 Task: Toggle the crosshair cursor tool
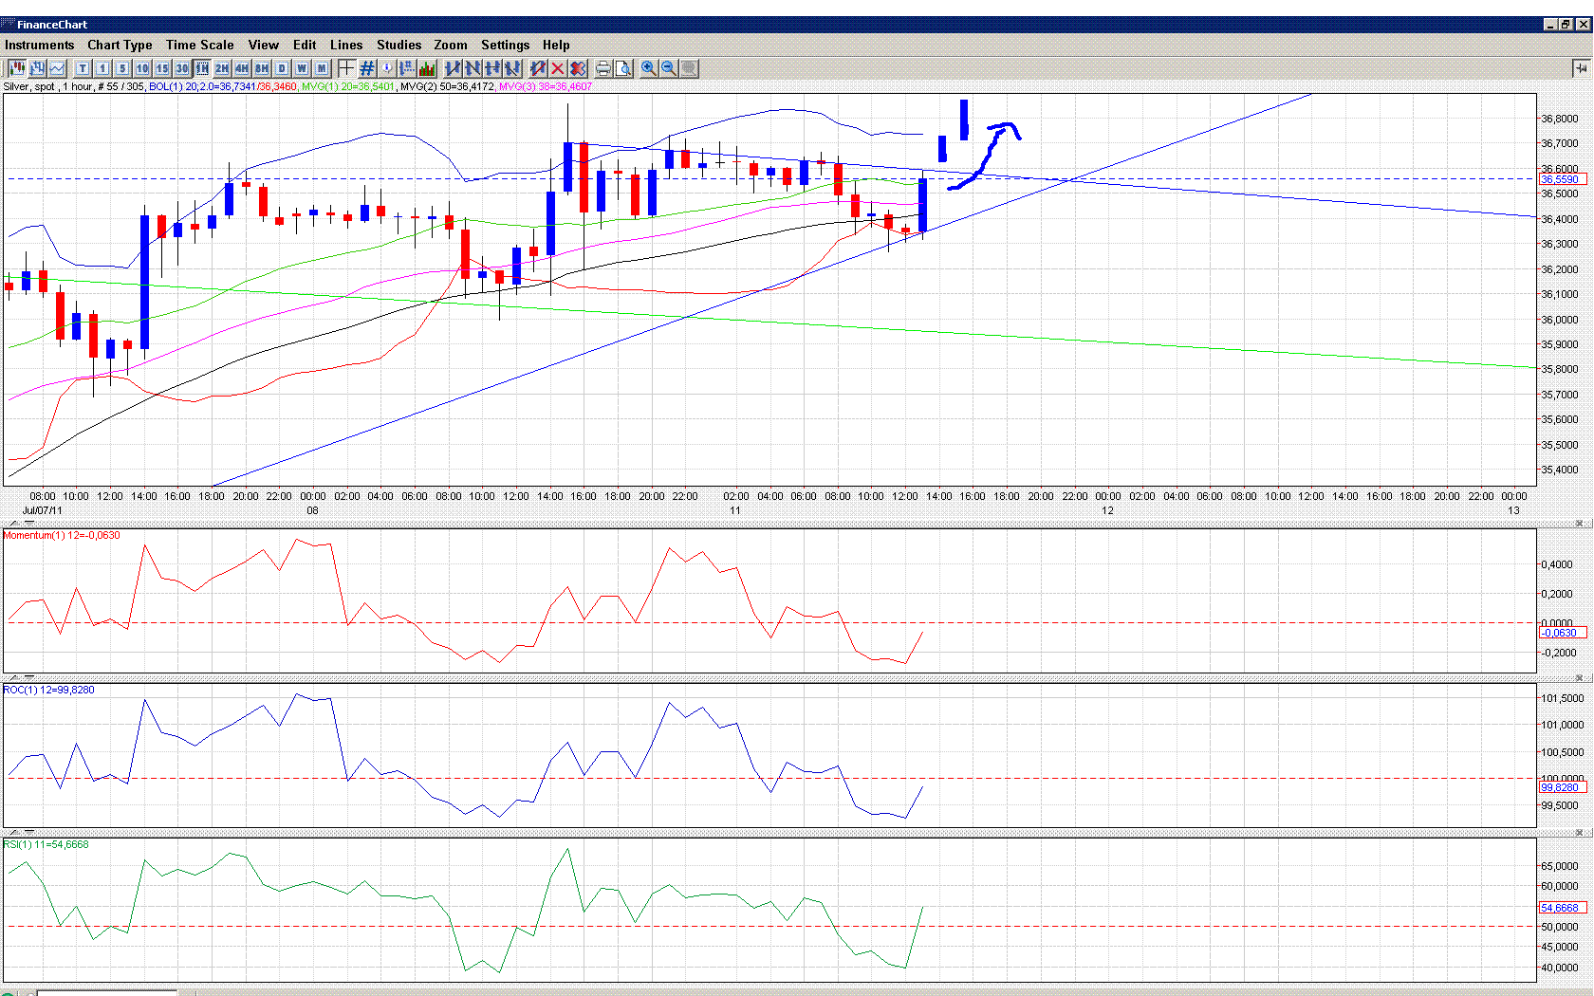(x=346, y=68)
